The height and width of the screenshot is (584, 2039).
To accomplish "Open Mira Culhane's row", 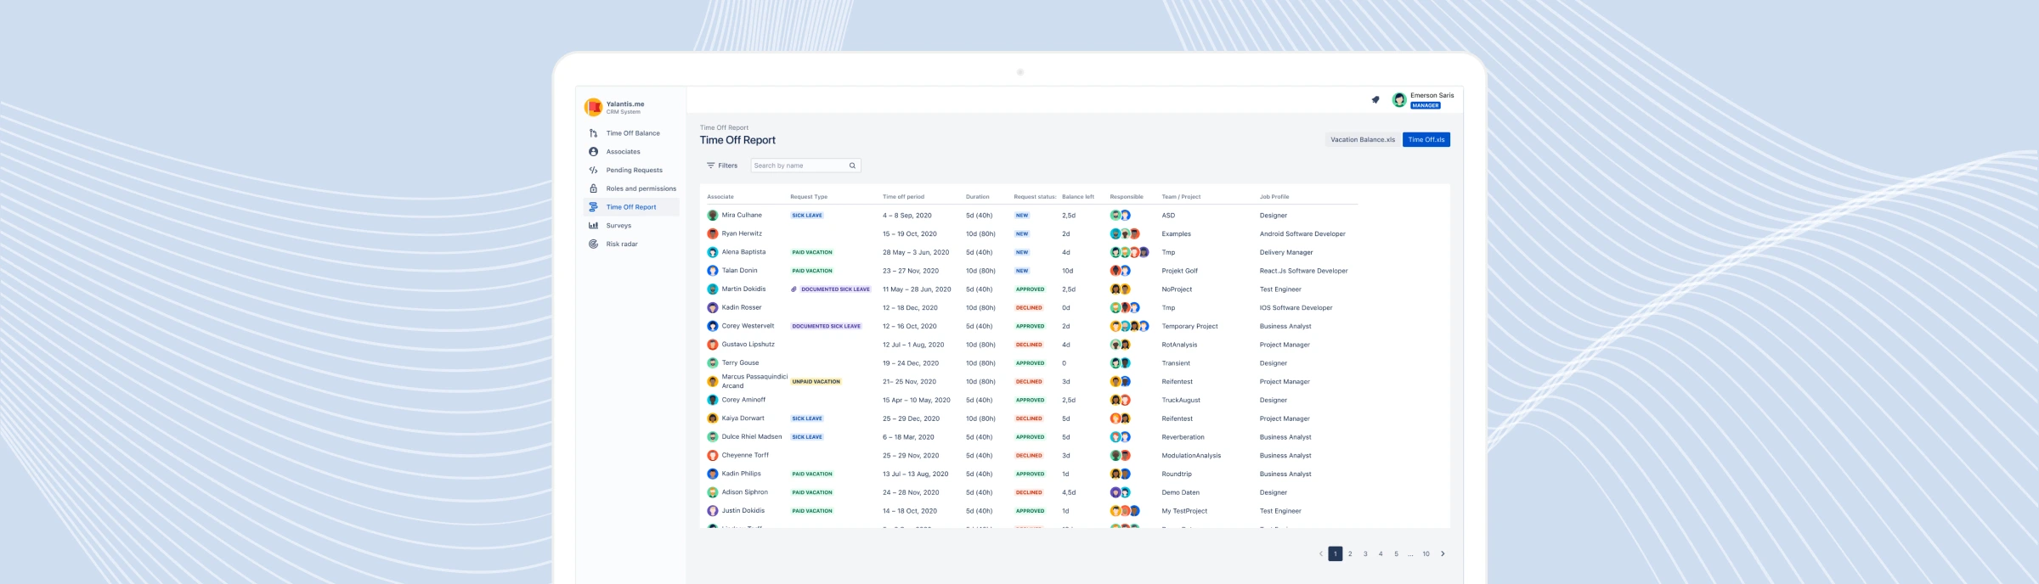I will pyautogui.click(x=742, y=216).
